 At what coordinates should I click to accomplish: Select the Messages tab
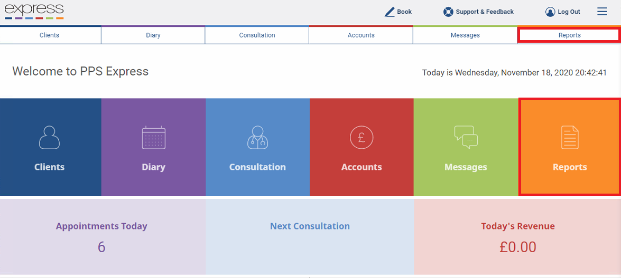[x=465, y=35]
